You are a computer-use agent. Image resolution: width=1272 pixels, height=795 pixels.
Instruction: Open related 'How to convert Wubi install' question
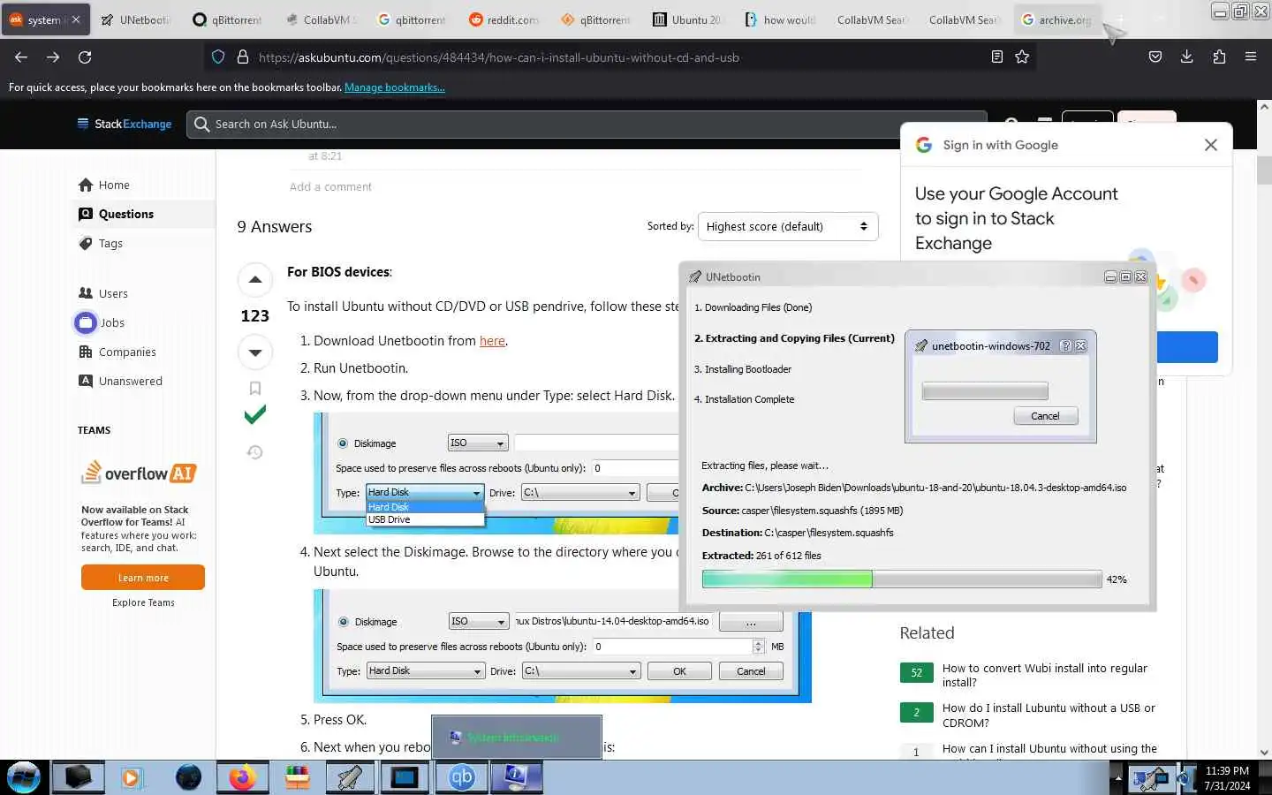(x=1044, y=675)
